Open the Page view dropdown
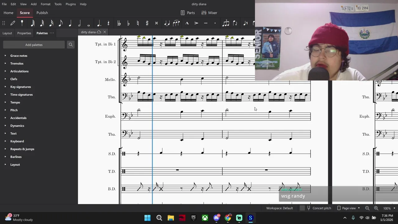 point(349,208)
